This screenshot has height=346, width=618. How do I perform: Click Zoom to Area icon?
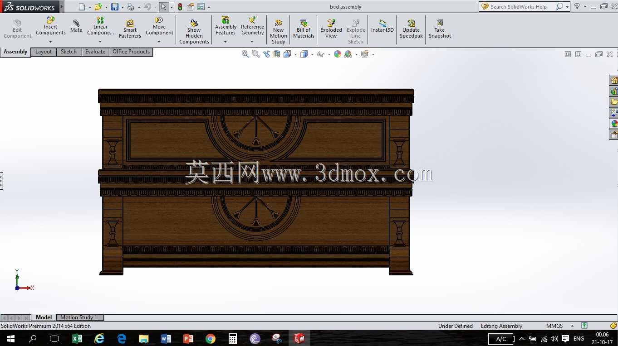[x=255, y=54]
